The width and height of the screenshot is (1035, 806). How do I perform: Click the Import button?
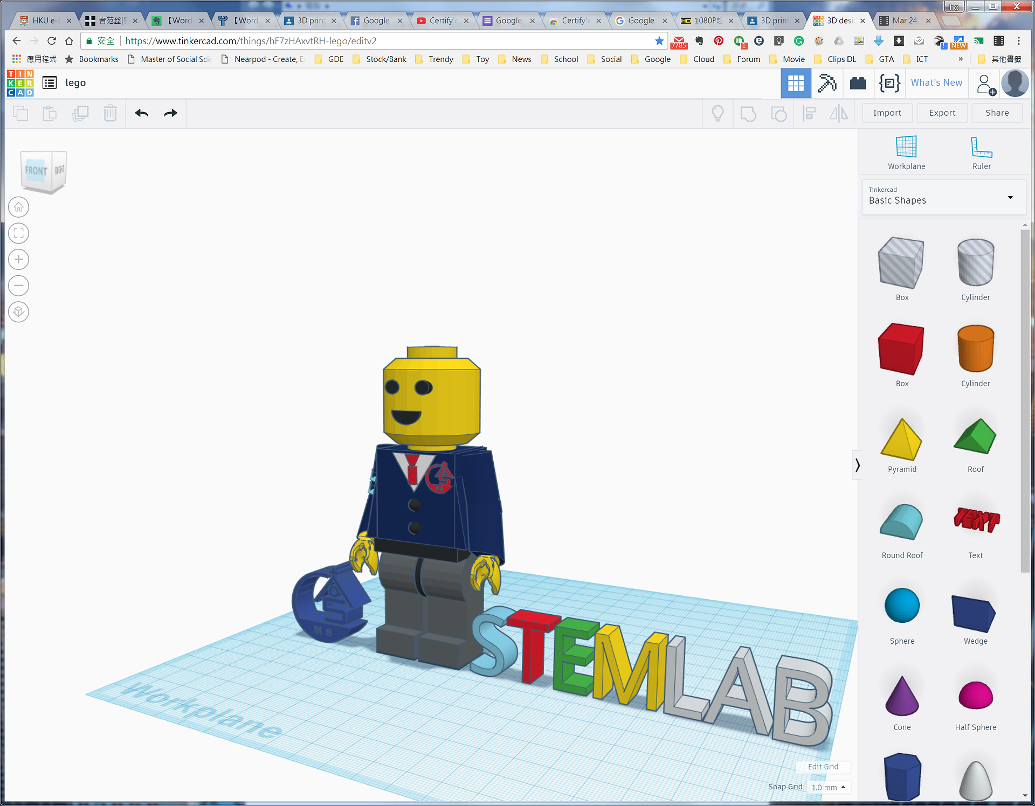pyautogui.click(x=887, y=113)
